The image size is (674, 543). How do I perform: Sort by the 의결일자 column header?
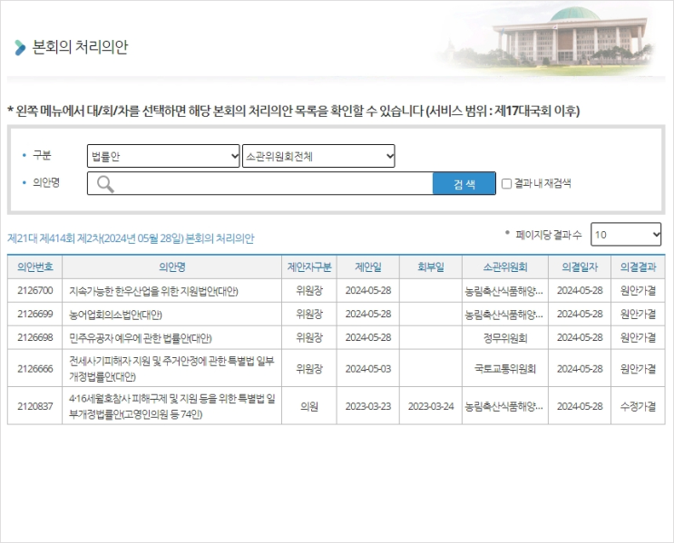(580, 267)
